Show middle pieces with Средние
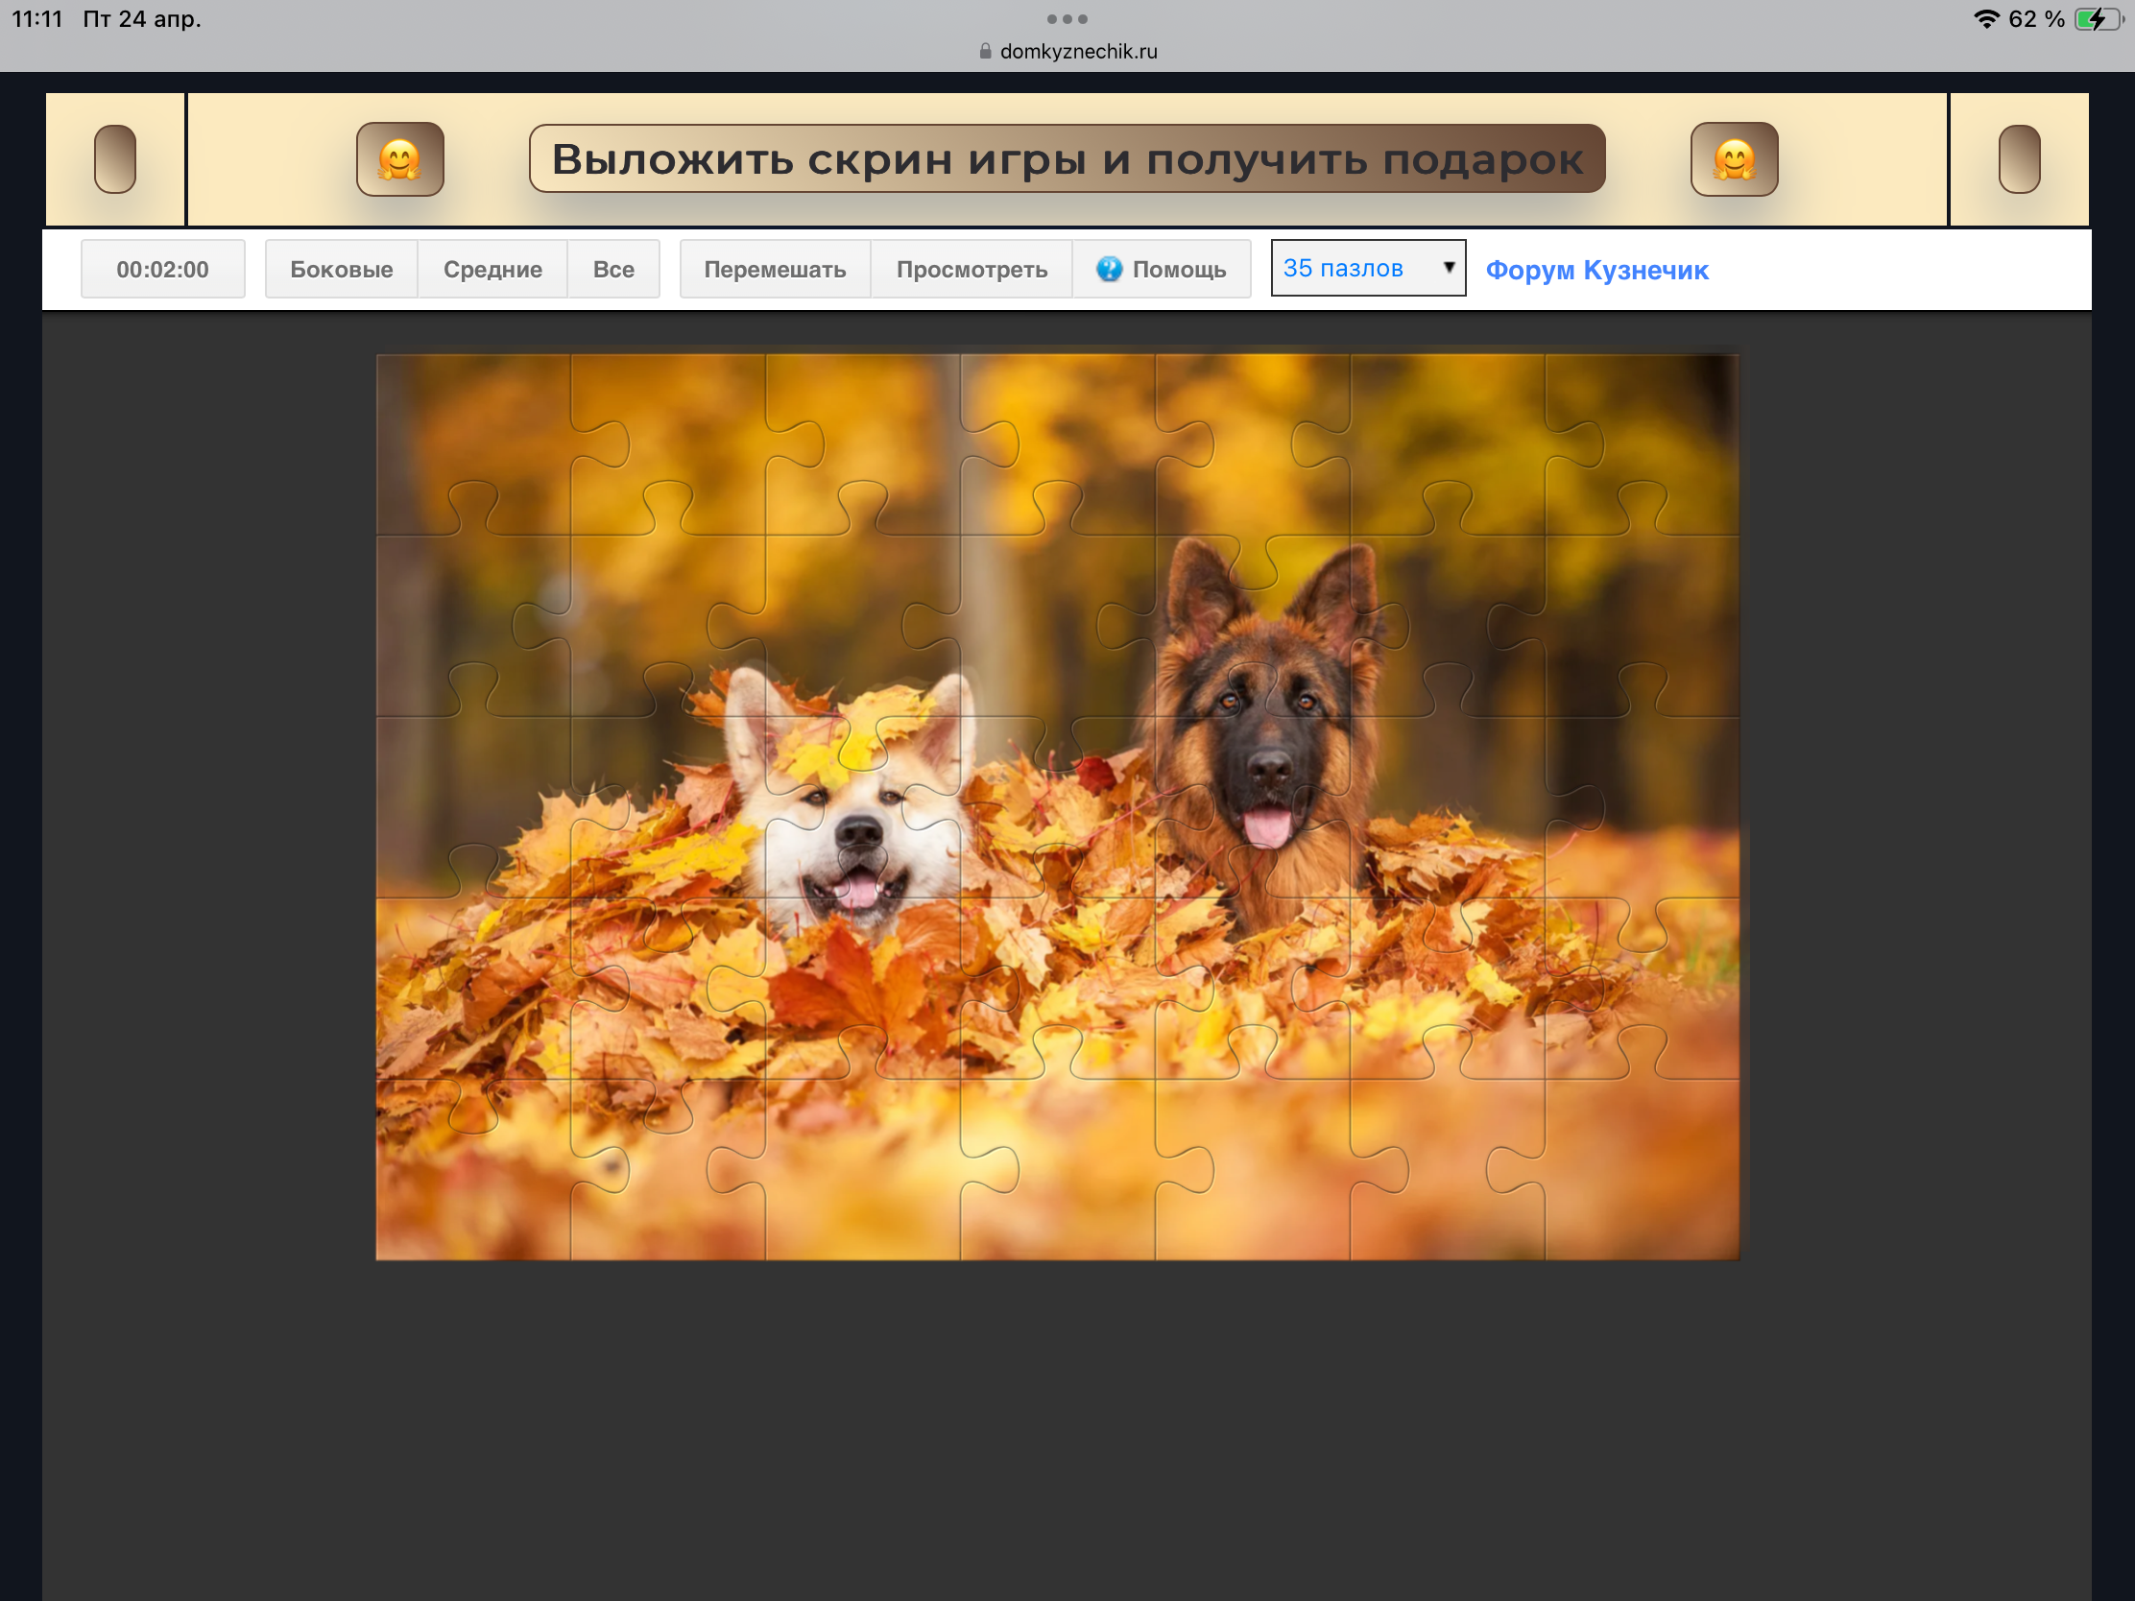The width and height of the screenshot is (2135, 1601). tap(492, 270)
